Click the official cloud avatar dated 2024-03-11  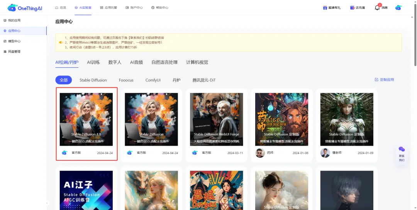pos(195,153)
